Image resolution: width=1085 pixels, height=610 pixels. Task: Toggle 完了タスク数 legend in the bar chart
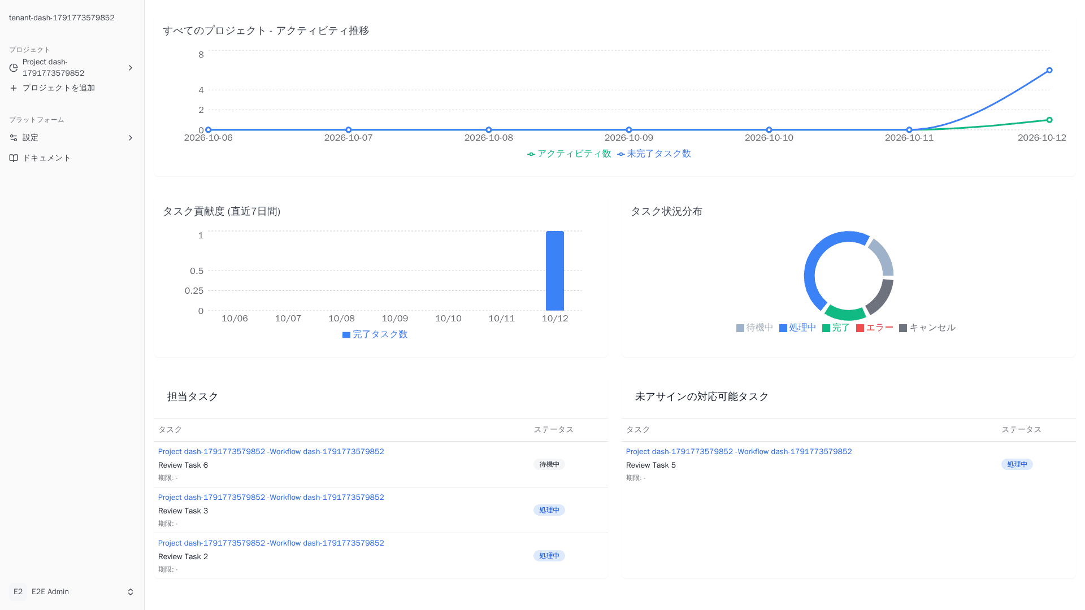click(x=375, y=334)
